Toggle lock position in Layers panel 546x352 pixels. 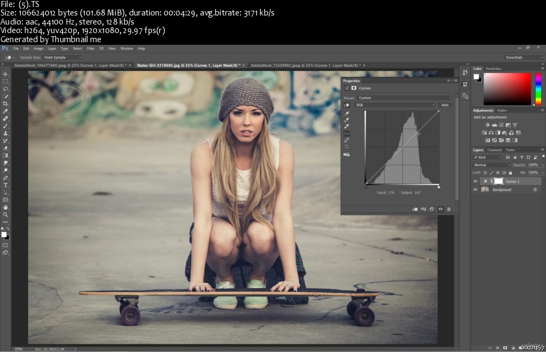point(497,173)
